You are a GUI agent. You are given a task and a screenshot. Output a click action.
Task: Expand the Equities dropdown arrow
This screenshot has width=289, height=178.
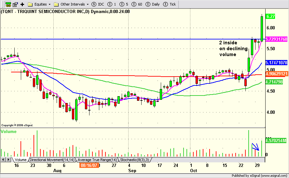(x=49, y=4)
